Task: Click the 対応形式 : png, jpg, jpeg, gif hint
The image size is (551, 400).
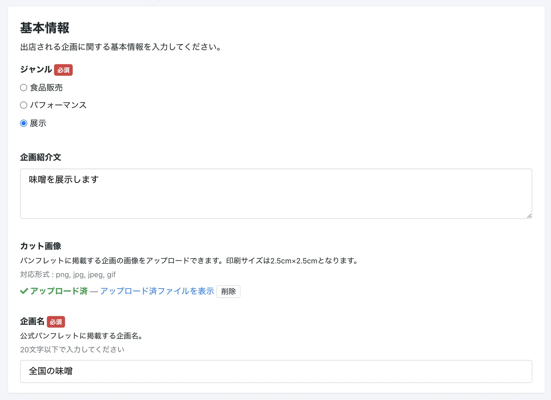Action: pos(68,275)
